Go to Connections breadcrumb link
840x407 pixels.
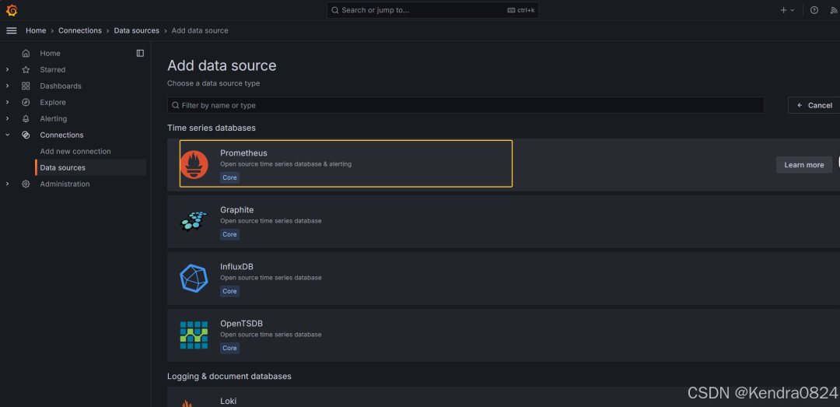coord(80,30)
